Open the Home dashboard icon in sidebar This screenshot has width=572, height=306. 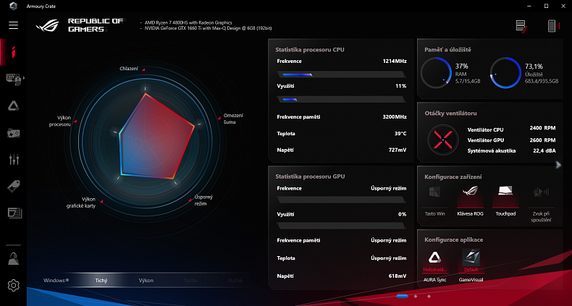[x=14, y=52]
